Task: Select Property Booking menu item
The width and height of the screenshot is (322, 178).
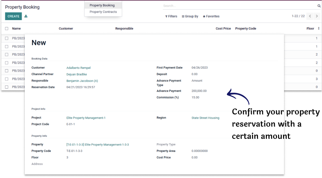Action: tap(102, 5)
